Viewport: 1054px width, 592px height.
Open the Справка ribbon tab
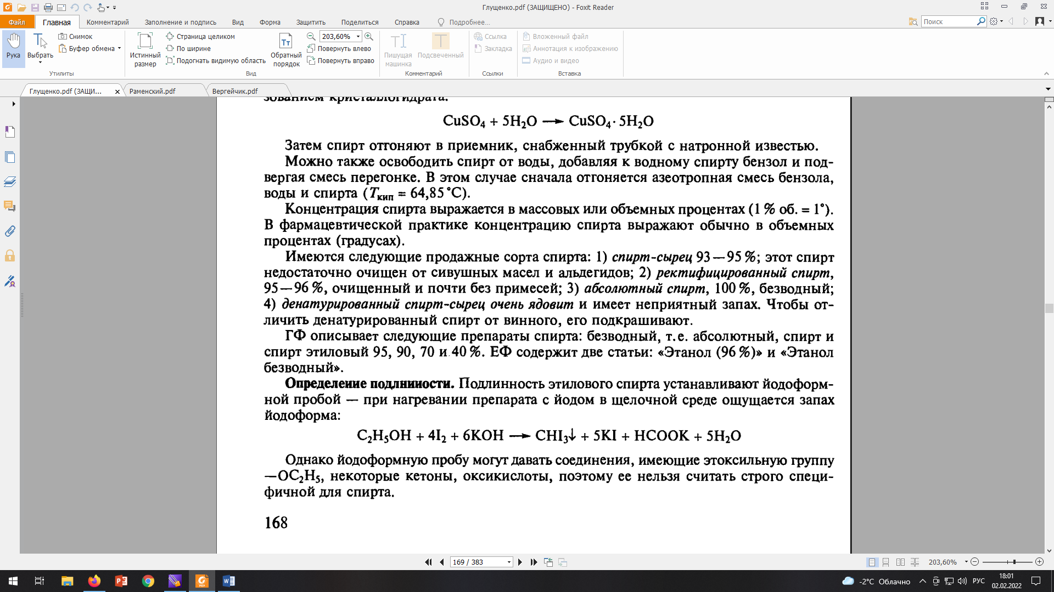tap(407, 22)
